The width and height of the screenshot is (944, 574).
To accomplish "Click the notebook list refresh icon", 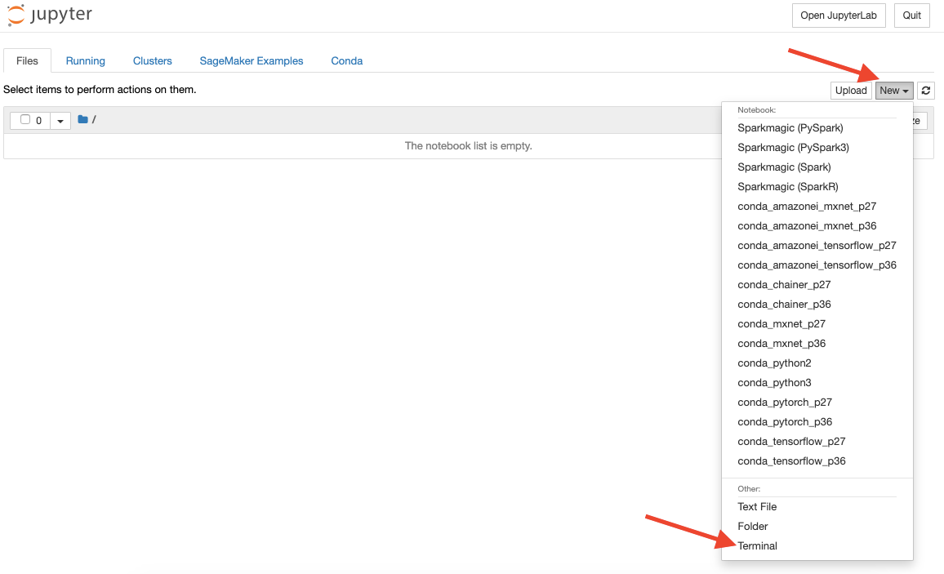I will click(x=925, y=90).
